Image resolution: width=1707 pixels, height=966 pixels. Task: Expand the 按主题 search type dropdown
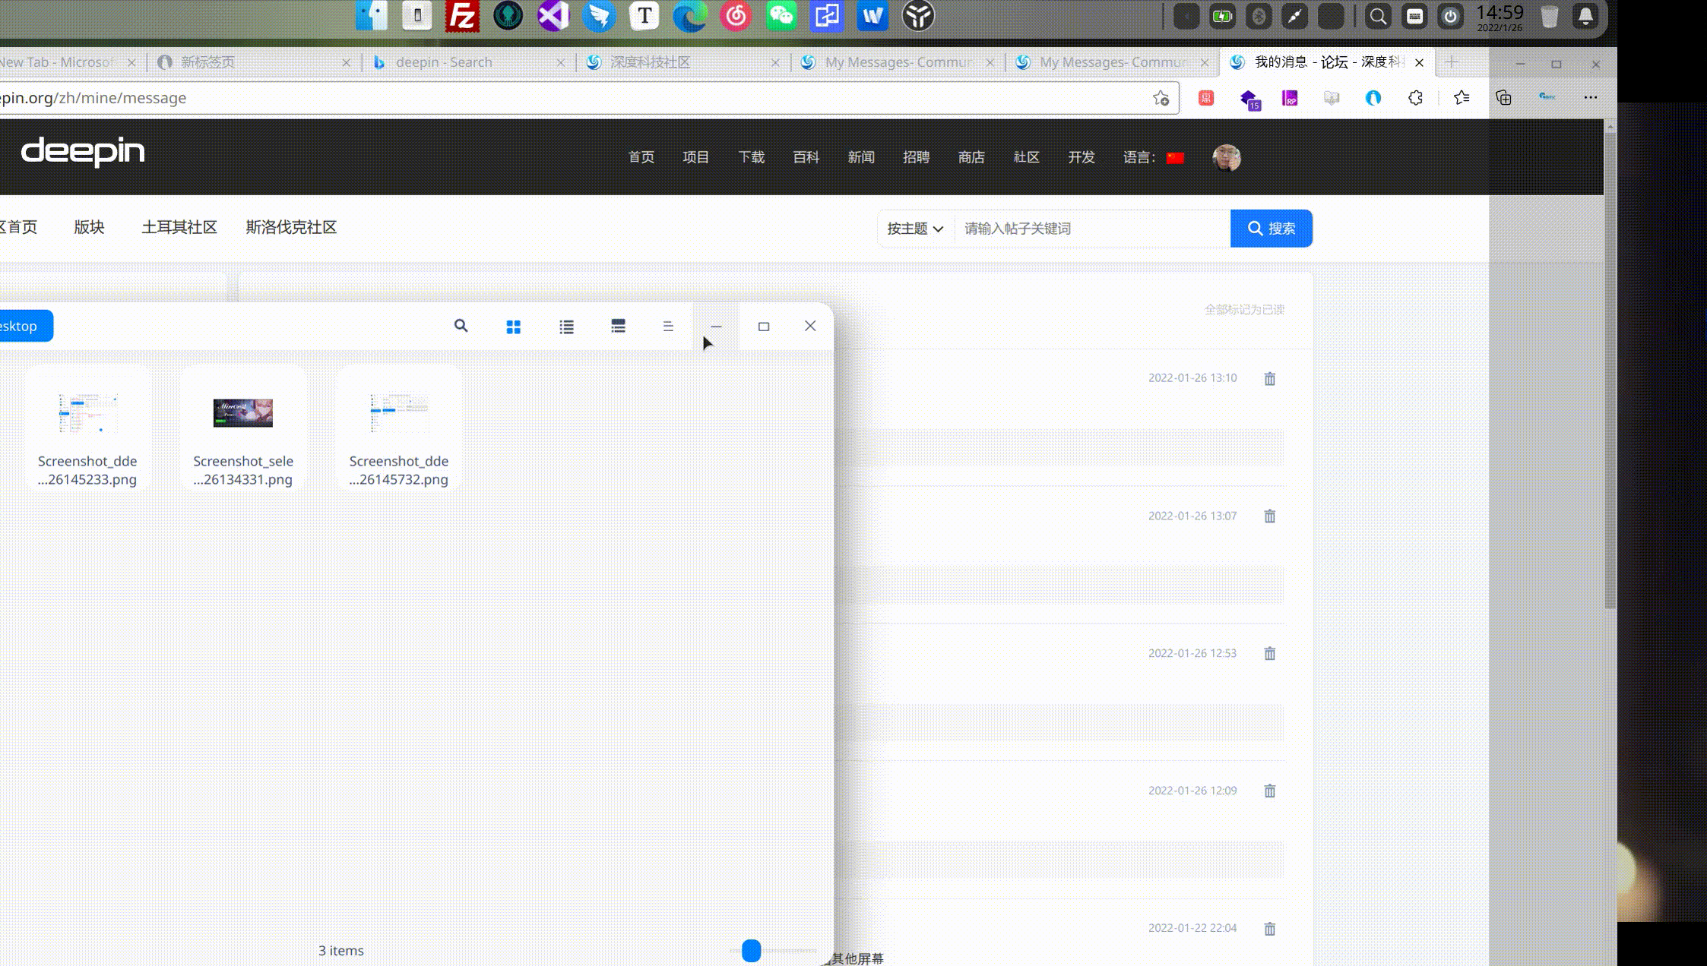coord(915,229)
